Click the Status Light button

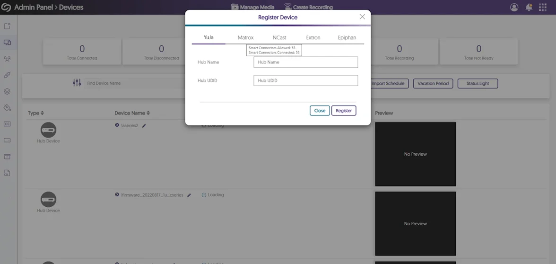[x=478, y=84]
